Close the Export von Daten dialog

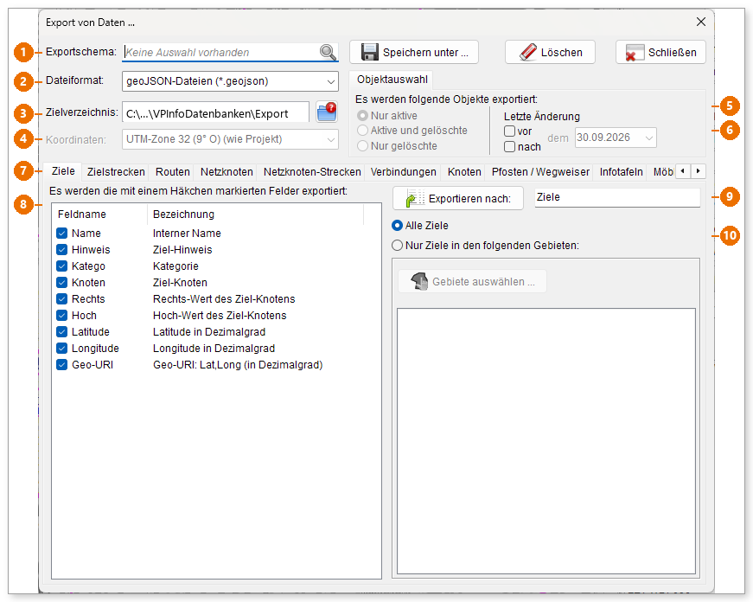tap(700, 22)
